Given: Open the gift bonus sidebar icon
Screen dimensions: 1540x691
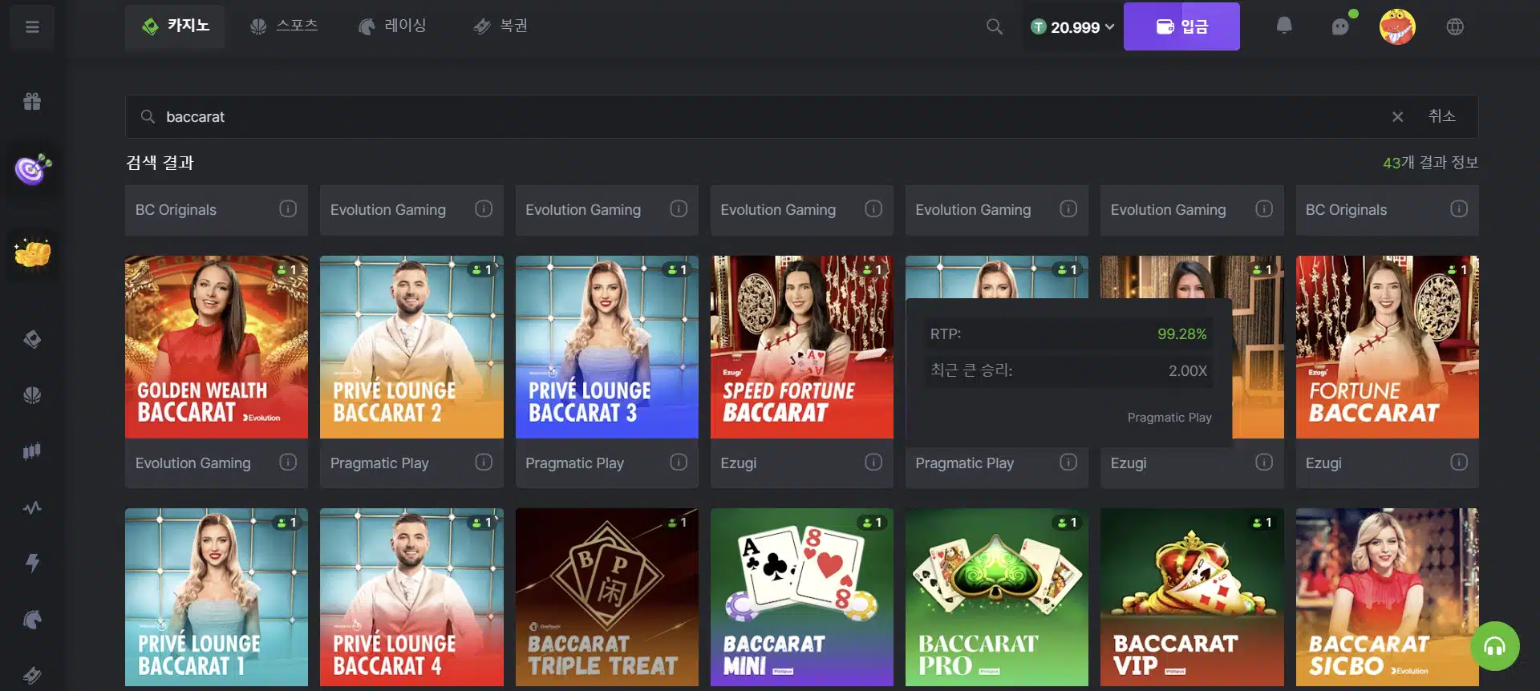Looking at the screenshot, I should point(32,102).
